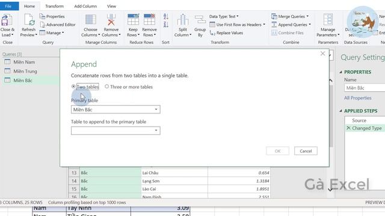This screenshot has height=216, width=385.
Task: Click the Lào Cai cell
Action: (x=174, y=189)
